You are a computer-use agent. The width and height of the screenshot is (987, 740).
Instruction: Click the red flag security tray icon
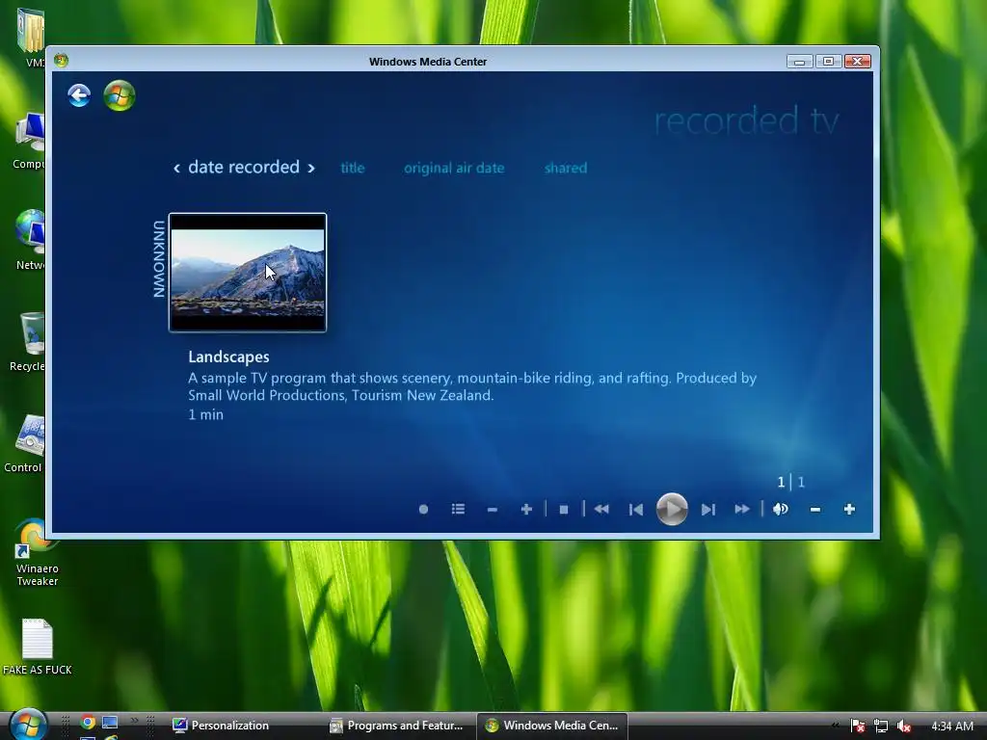(x=857, y=727)
